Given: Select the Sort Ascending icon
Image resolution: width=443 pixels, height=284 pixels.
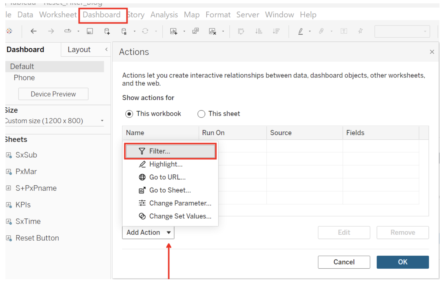Looking at the screenshot, I should [259, 31].
